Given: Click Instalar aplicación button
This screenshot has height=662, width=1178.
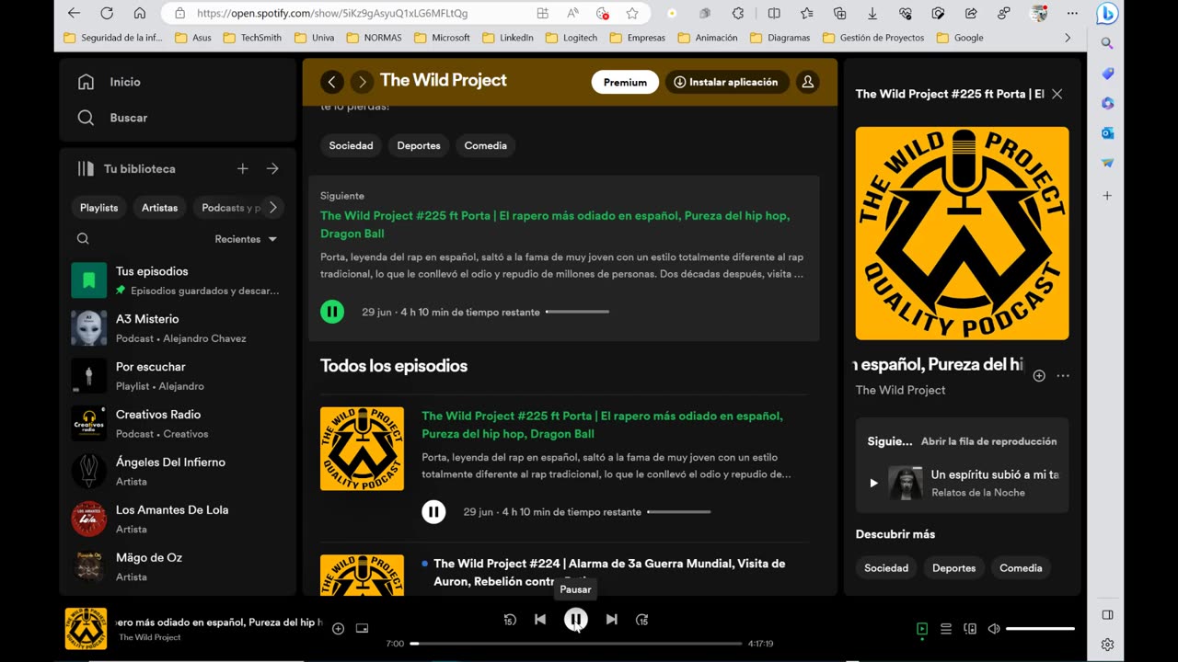Looking at the screenshot, I should [727, 82].
